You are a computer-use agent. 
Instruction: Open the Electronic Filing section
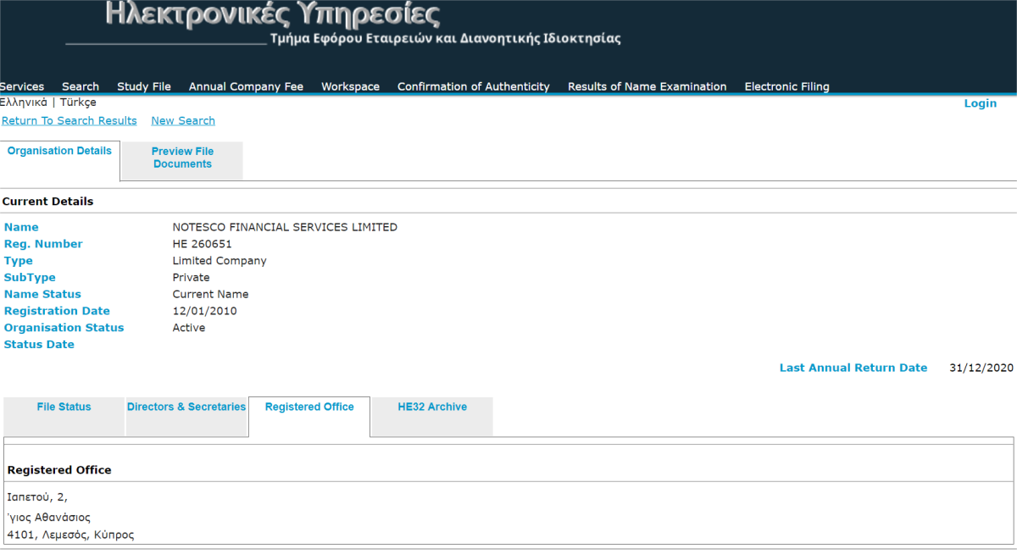tap(786, 86)
